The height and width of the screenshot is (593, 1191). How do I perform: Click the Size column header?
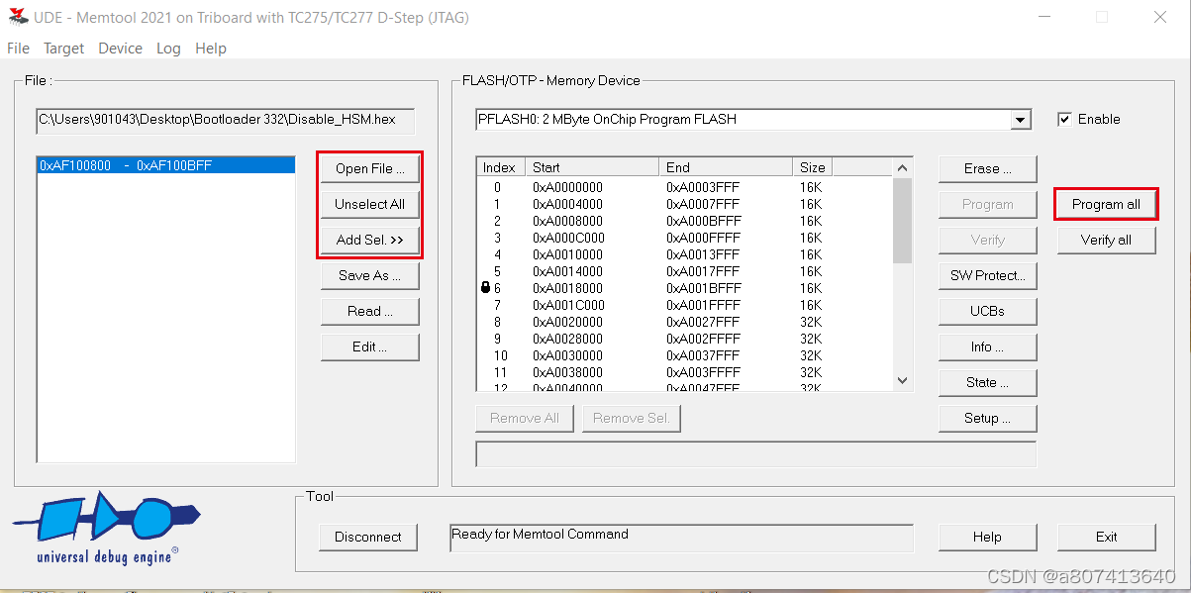click(x=812, y=167)
